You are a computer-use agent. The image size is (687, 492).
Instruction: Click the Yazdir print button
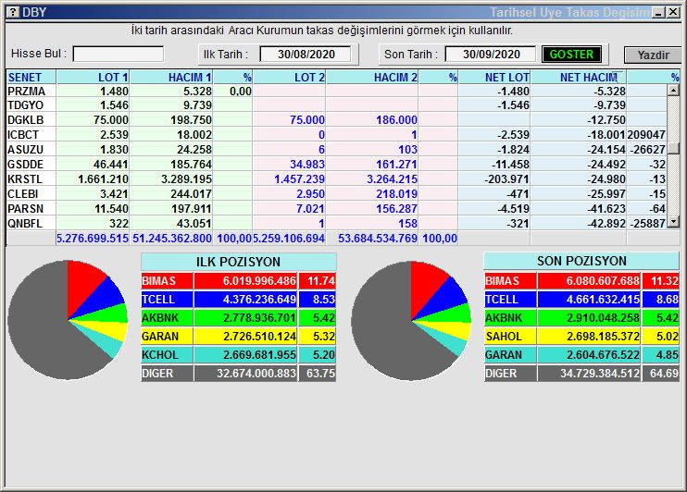pyautogui.click(x=652, y=55)
